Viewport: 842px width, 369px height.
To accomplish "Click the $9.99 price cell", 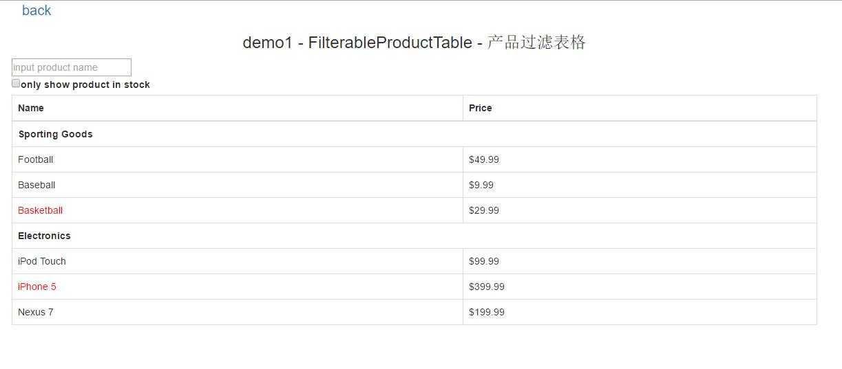I will point(481,185).
